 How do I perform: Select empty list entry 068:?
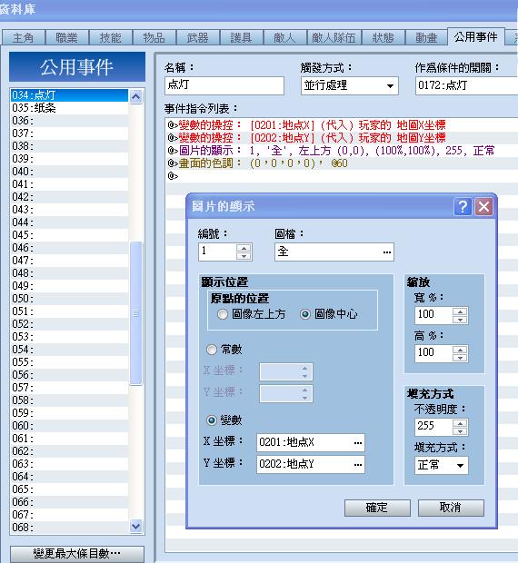69,528
